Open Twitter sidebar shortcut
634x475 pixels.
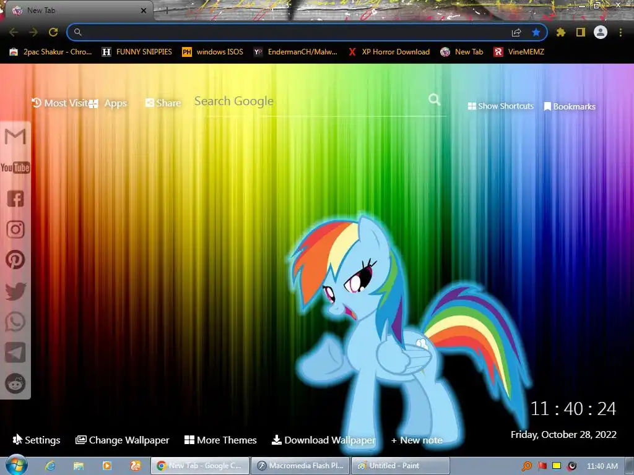[x=15, y=291]
